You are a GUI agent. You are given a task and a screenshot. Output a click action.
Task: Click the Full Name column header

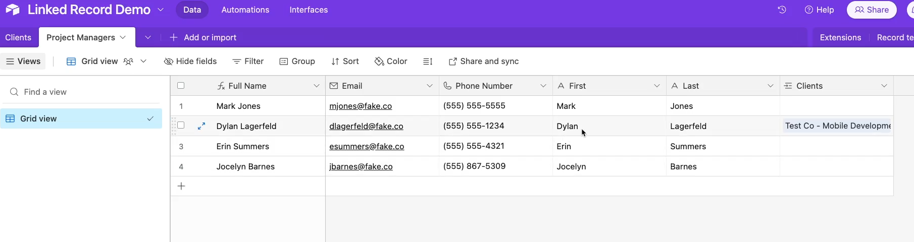pos(248,86)
